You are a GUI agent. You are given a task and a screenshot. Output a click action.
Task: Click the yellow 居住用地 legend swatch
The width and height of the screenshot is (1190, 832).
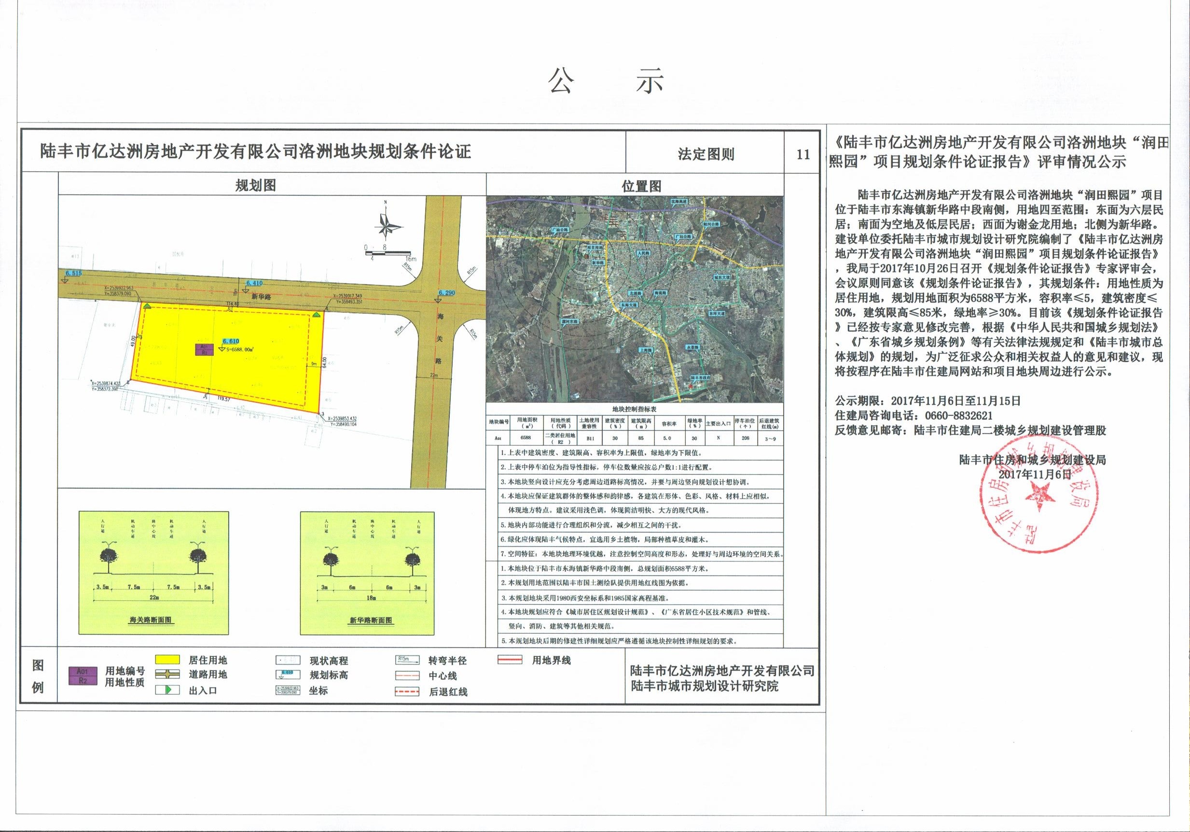167,659
